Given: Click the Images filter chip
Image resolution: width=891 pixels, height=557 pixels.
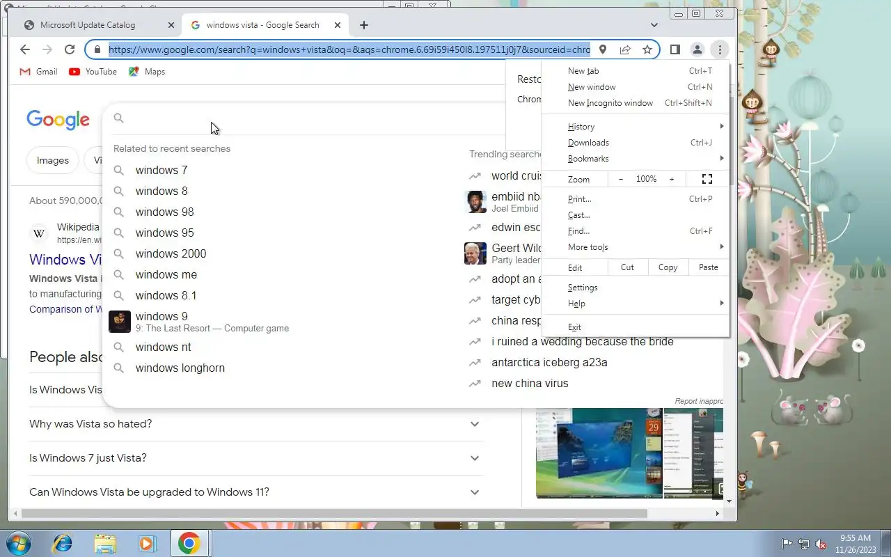Looking at the screenshot, I should (53, 160).
